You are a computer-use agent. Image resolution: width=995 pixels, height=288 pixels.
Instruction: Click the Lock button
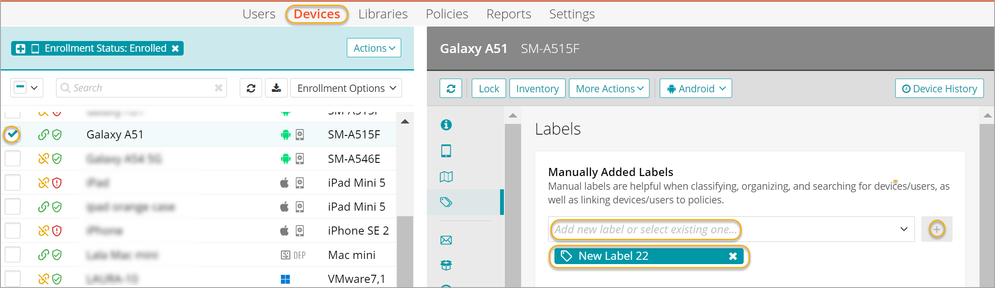(489, 88)
